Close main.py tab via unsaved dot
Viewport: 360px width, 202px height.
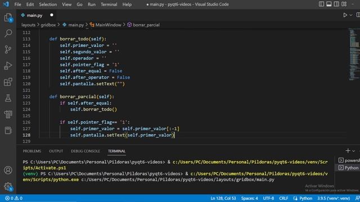click(x=52, y=15)
